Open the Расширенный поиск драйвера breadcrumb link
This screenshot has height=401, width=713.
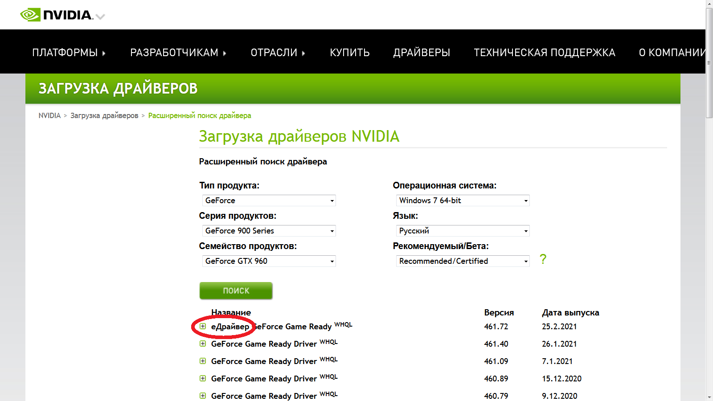[199, 115]
